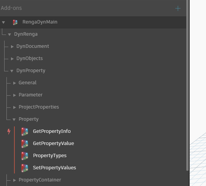The width and height of the screenshot is (206, 186).
Task: Select the DynObjects label
Action: pos(30,58)
